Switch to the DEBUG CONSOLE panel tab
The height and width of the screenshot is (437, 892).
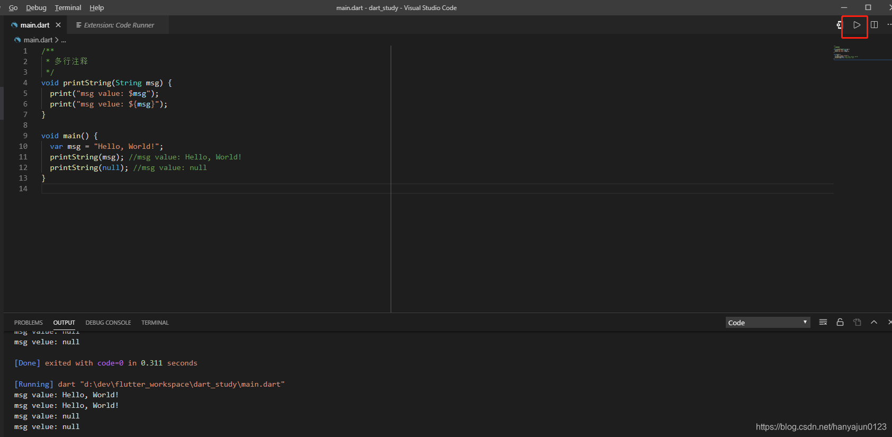click(x=108, y=323)
